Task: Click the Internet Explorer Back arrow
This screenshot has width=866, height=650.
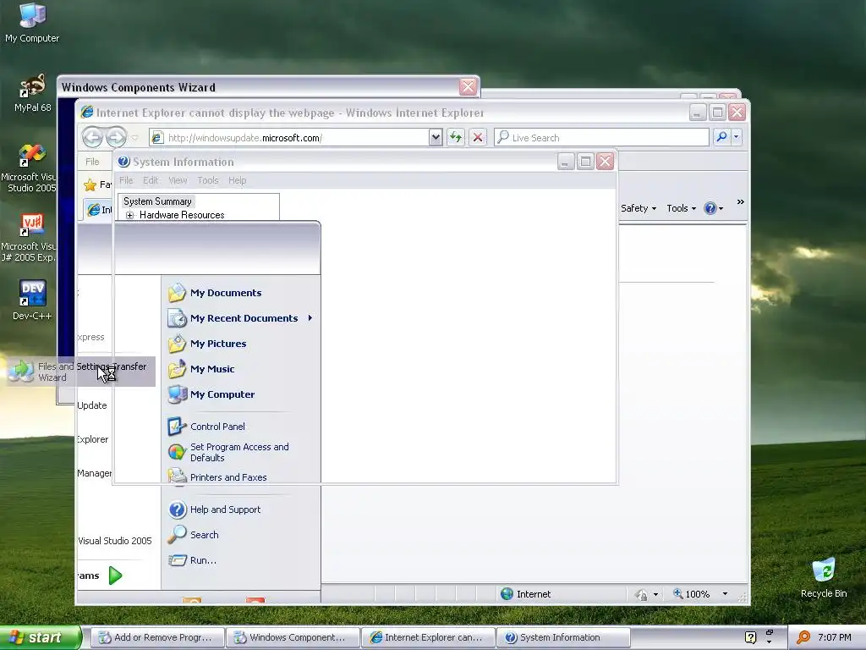Action: (92, 137)
